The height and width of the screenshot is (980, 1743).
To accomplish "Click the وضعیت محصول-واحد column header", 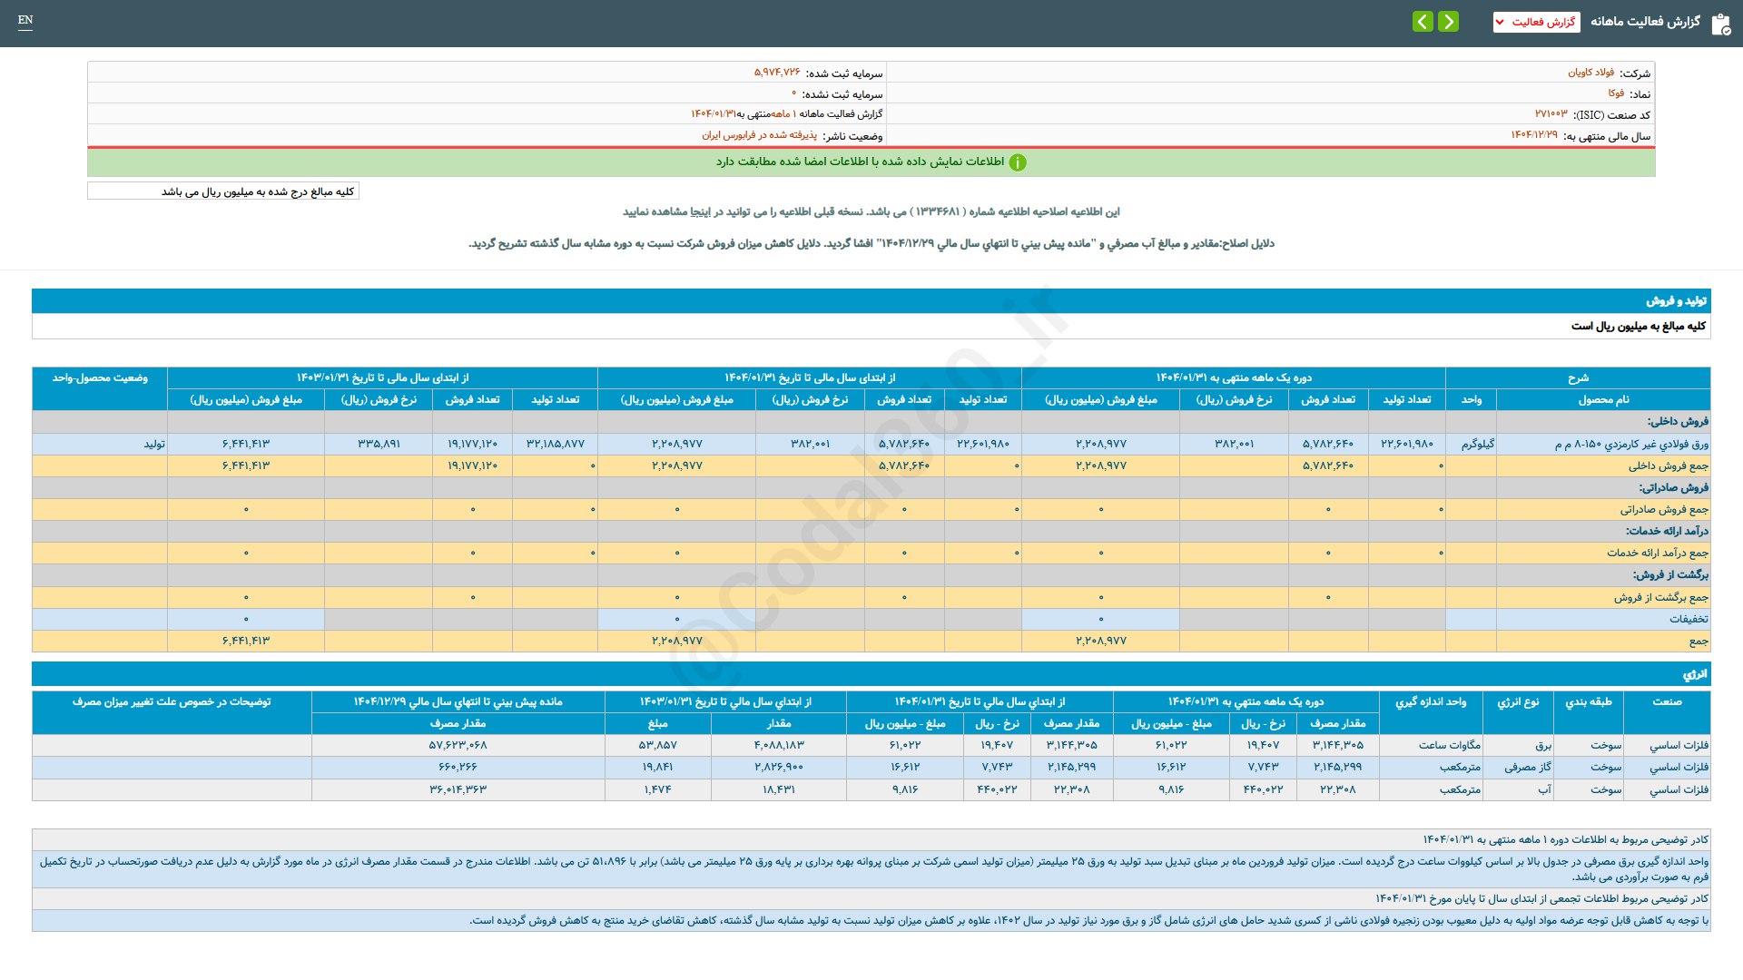I will pos(100,378).
